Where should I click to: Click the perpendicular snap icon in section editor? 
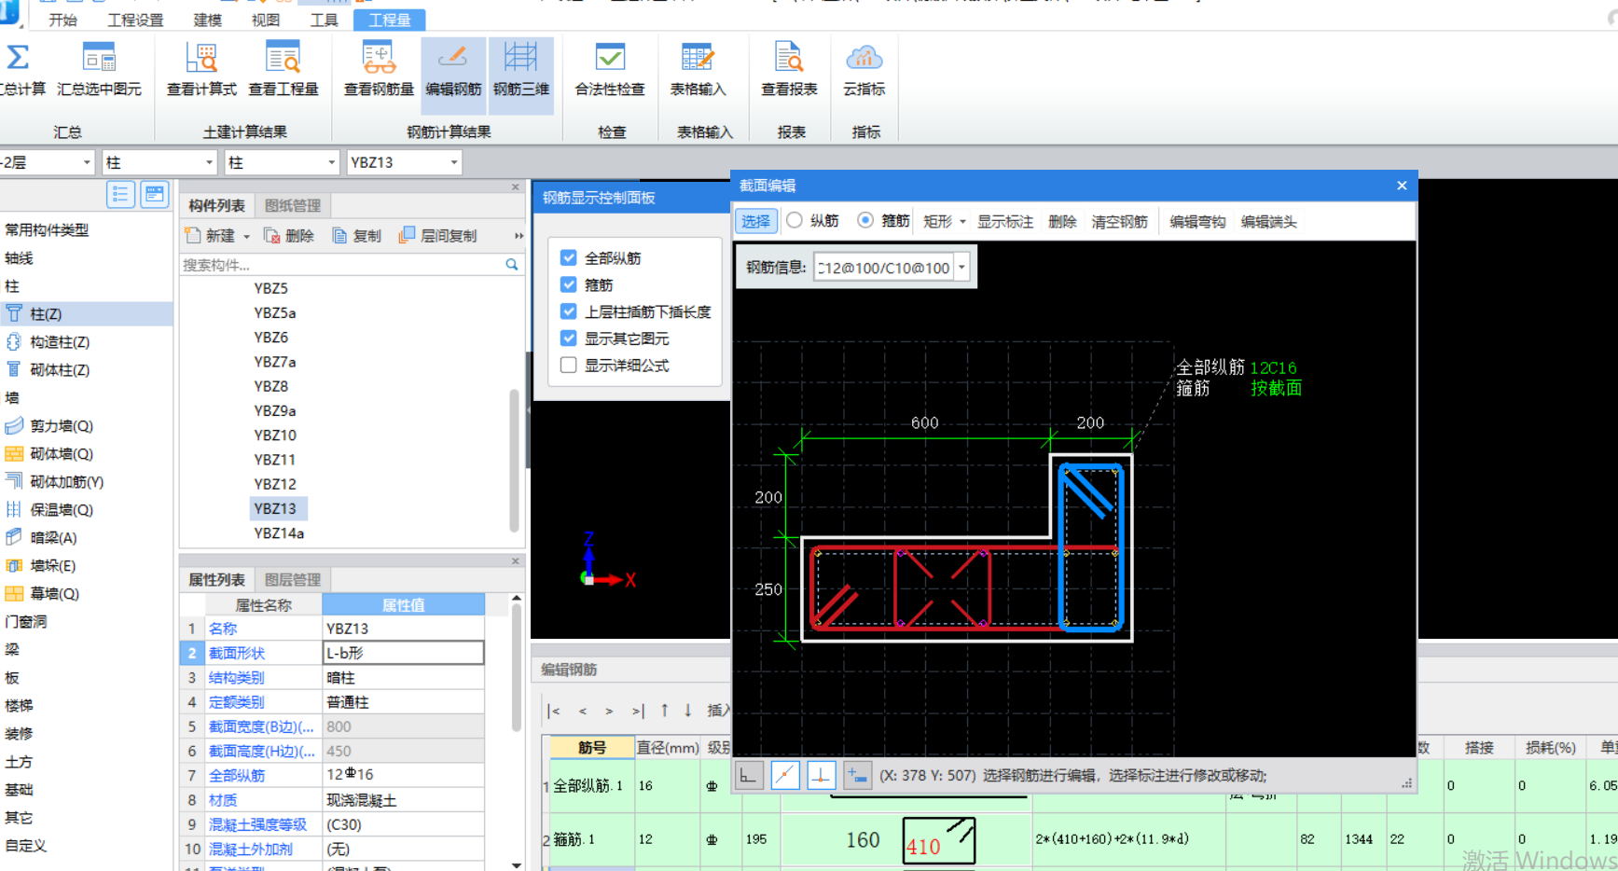point(821,775)
